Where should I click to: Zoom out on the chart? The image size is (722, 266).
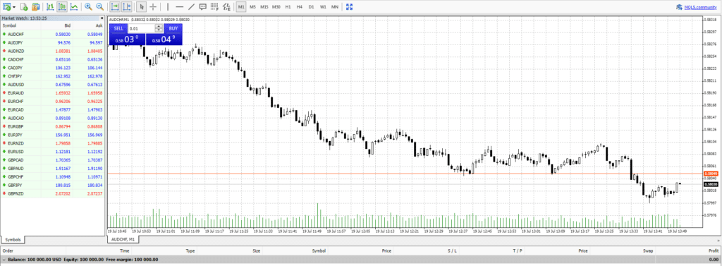point(99,7)
